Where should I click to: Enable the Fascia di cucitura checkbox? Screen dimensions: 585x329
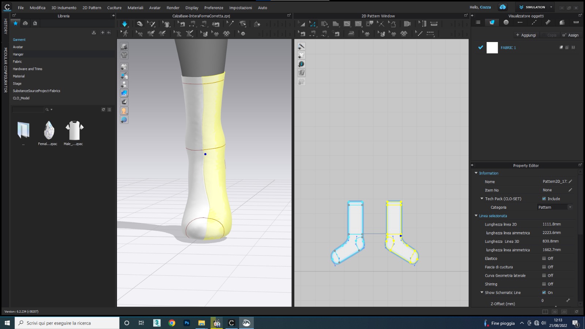pyautogui.click(x=544, y=267)
